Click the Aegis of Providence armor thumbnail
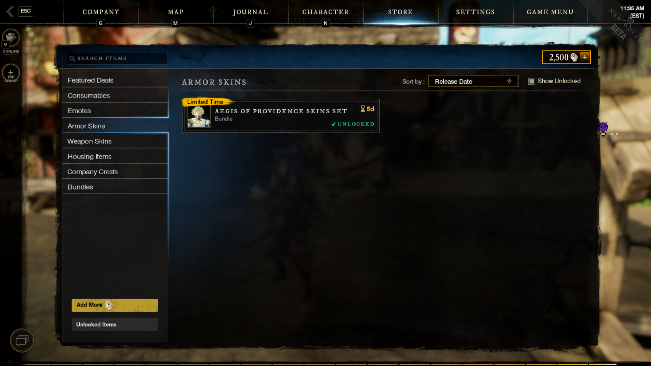651x366 pixels. point(198,116)
